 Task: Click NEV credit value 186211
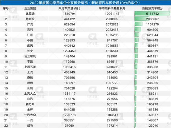[x=152, y=94]
